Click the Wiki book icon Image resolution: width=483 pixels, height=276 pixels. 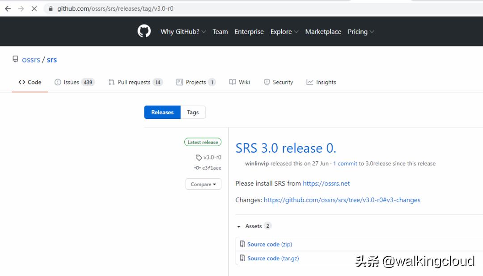233,82
